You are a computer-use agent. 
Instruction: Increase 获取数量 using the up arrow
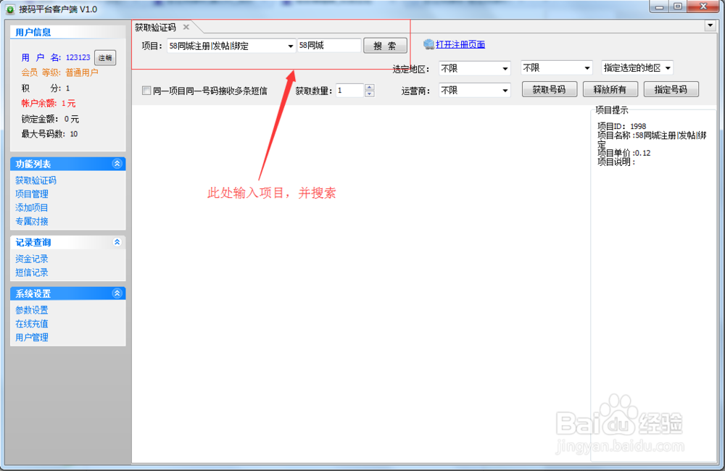pyautogui.click(x=370, y=86)
